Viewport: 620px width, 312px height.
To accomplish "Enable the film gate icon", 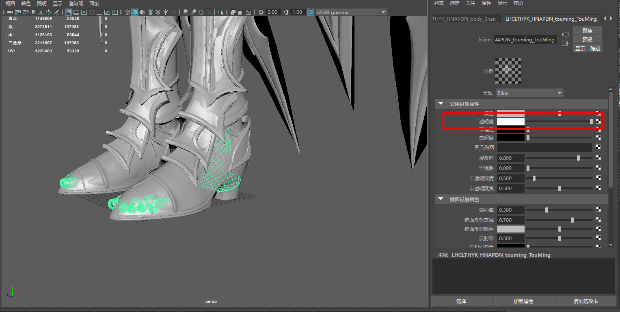I will 76,12.
